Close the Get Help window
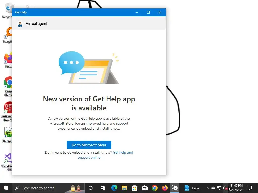This screenshot has width=258, height=193. [160, 12]
